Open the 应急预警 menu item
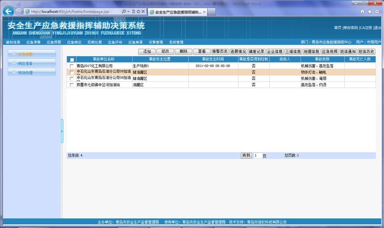Image resolution: width=384 pixels, height=228 pixels. (54, 42)
